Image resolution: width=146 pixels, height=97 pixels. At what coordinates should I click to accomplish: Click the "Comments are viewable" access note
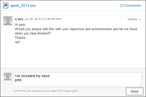(x=45, y=91)
